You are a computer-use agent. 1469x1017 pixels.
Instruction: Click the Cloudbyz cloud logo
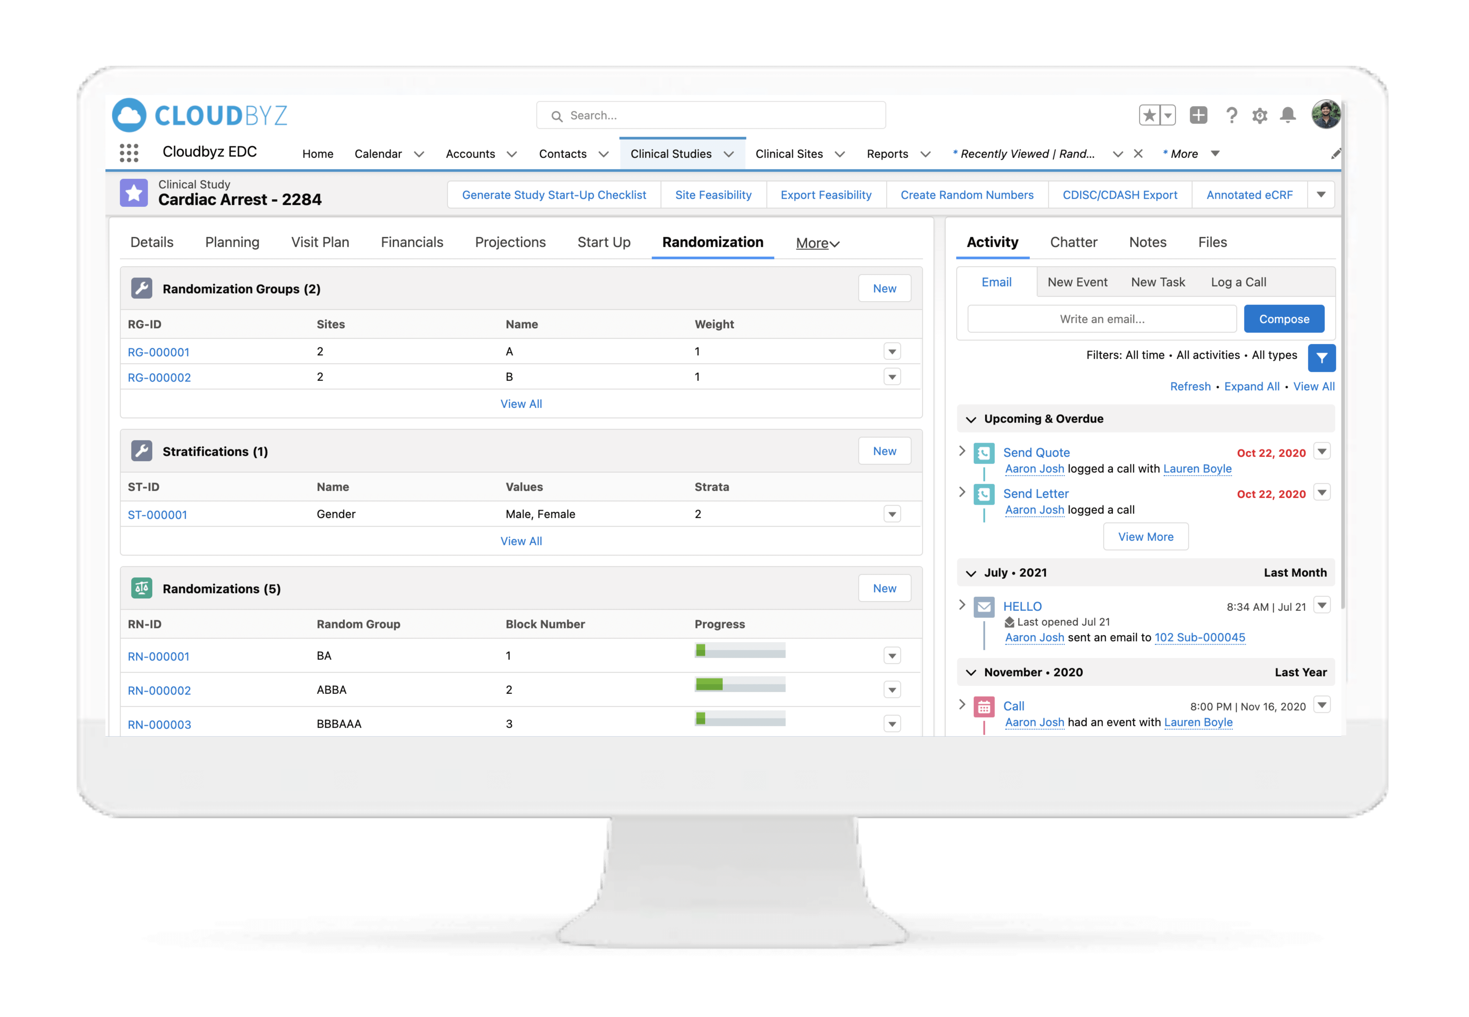click(x=129, y=115)
